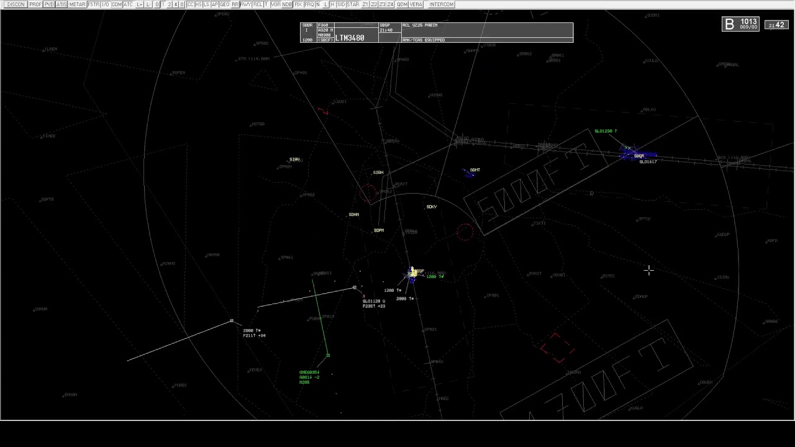Select the GLO1238 aircraft label
Viewport: 795px width, 447px height.
pyautogui.click(x=606, y=131)
